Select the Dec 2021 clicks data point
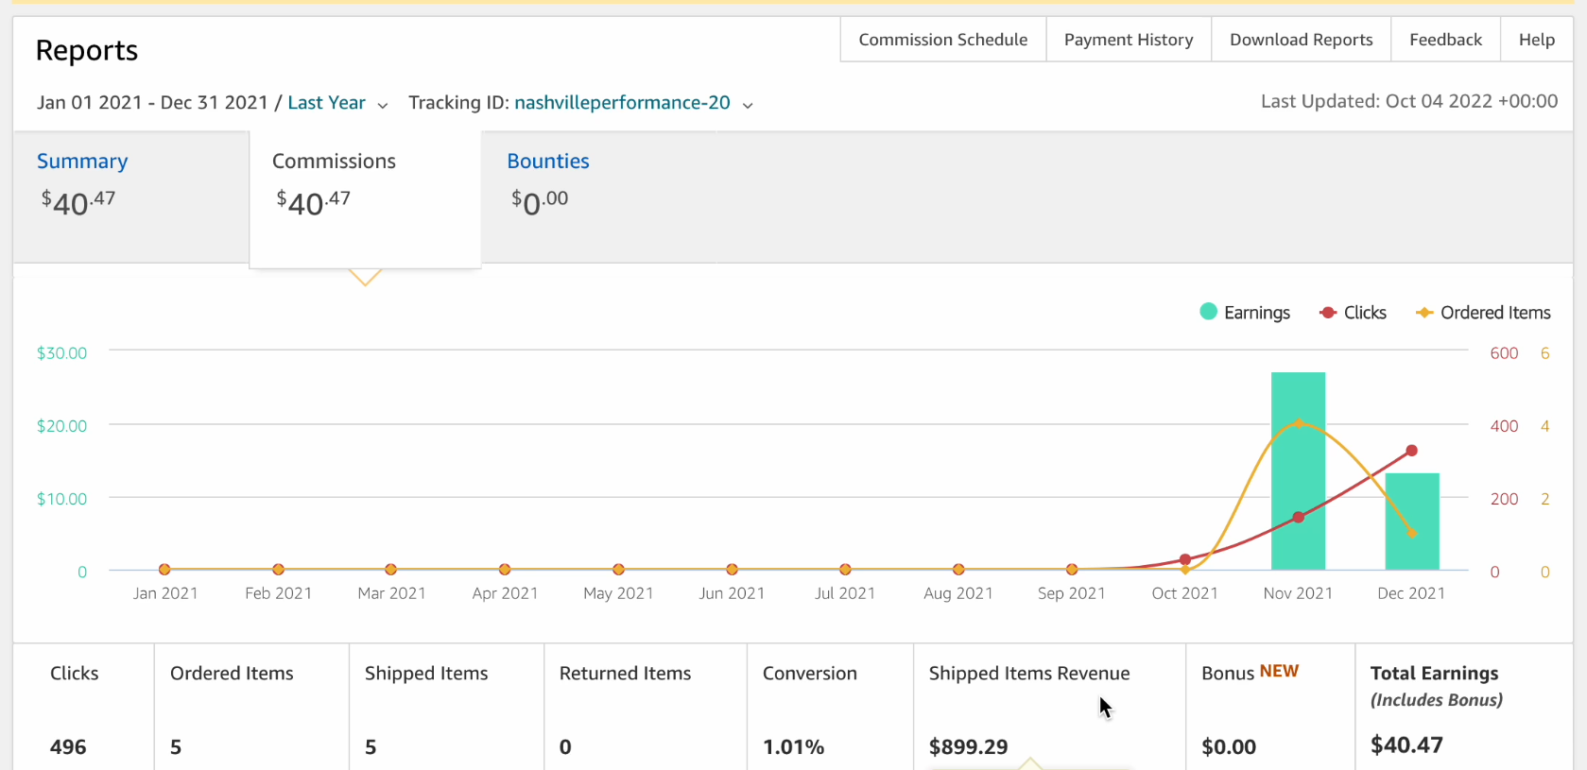Screen dimensions: 1587x770 [x=1411, y=451]
